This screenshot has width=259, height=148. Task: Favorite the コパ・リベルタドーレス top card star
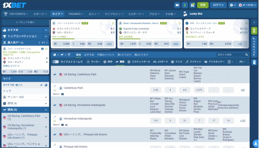coord(113,23)
